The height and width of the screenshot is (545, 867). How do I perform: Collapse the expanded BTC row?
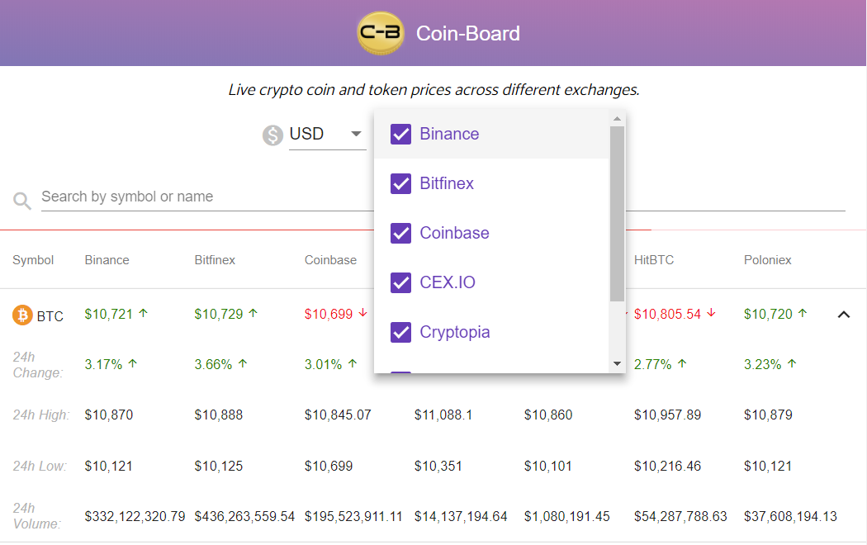(844, 315)
